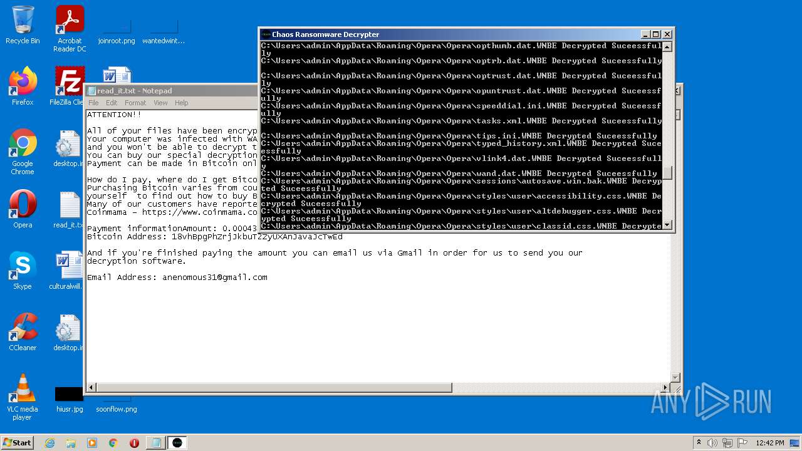Click the Windows Start button
Screen dimensions: 802x451
(x=18, y=442)
